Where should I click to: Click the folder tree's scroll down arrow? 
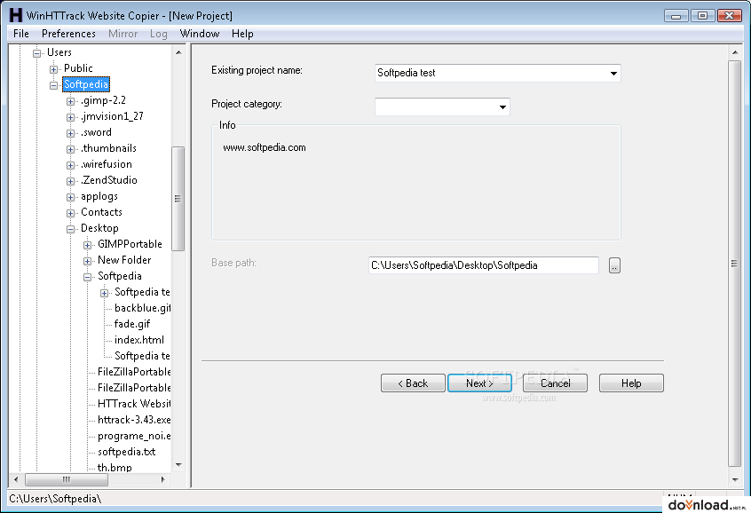pyautogui.click(x=178, y=464)
